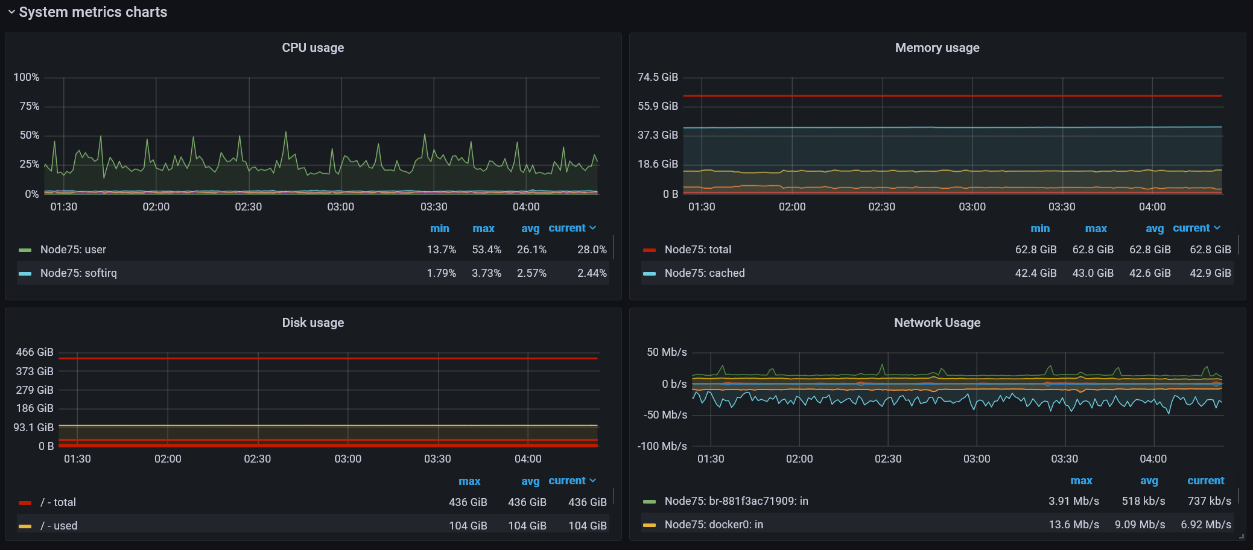
Task: Click the 74.5 GiB label on Memory axis
Action: click(658, 77)
